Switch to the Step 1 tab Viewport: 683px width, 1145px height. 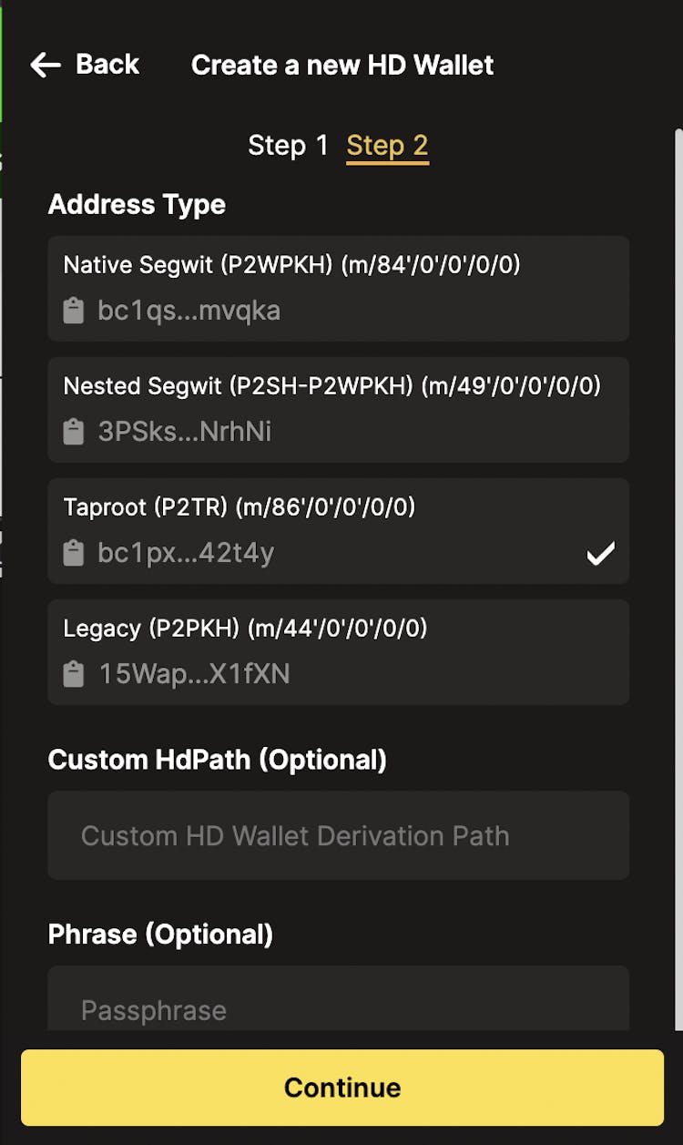coord(288,146)
